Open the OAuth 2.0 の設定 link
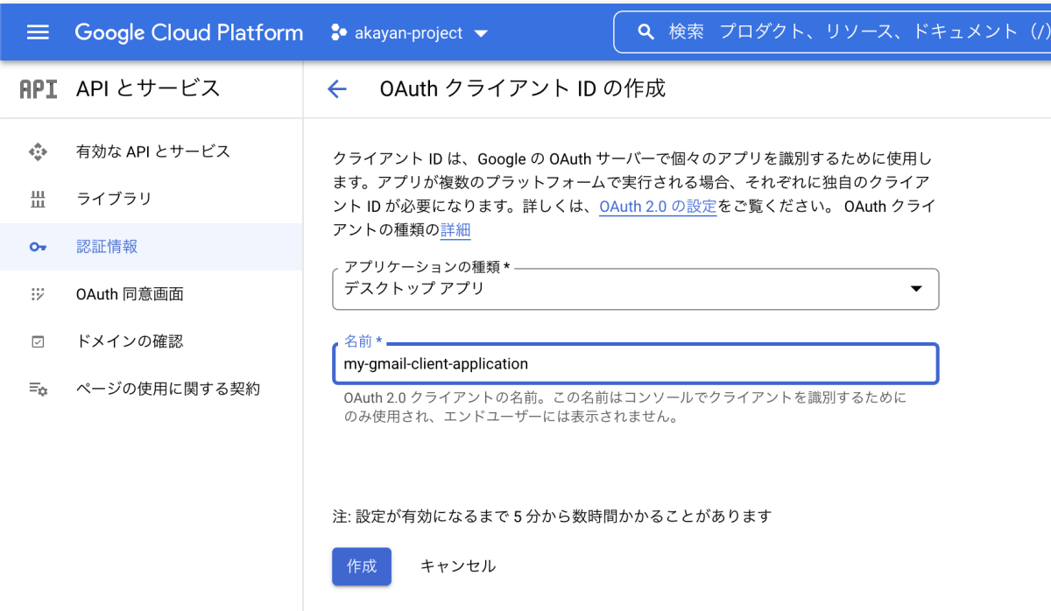Screen dimensions: 1051x611 pos(658,207)
